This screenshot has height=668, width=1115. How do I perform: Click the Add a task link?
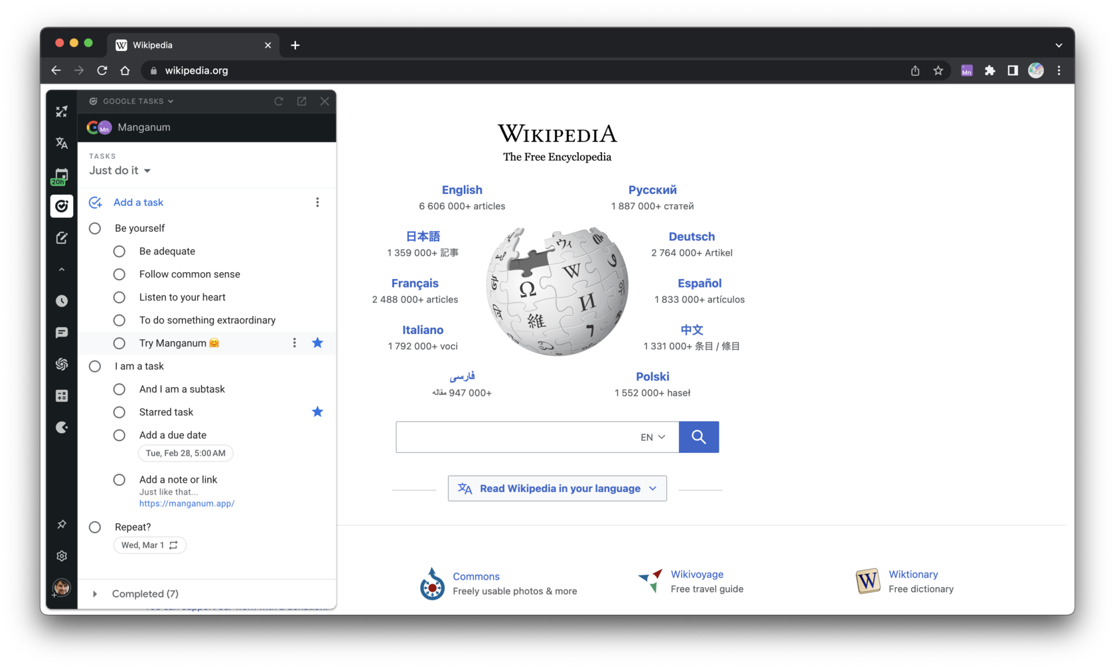coord(137,202)
